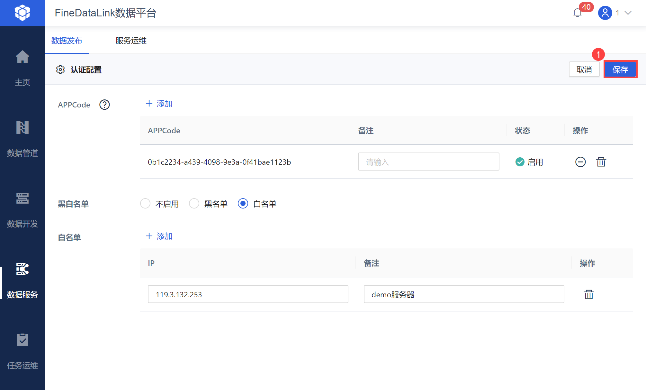
Task: Switch to the 数据发布 tab
Action: point(67,41)
